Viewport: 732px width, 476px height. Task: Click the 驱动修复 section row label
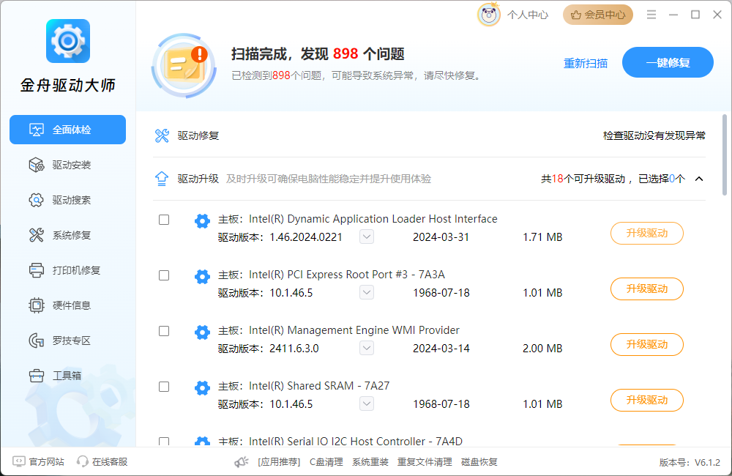(x=198, y=136)
